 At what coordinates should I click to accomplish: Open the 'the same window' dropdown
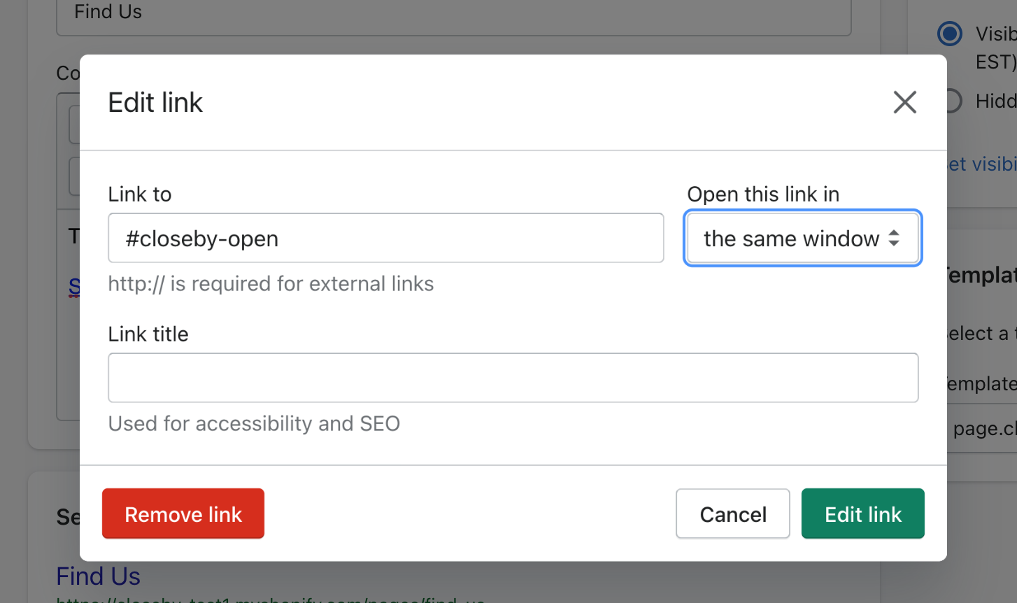[x=802, y=239]
